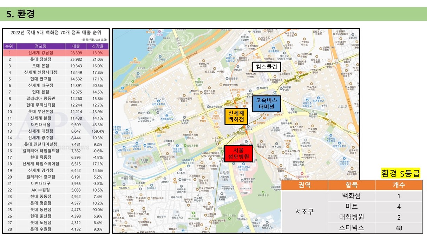The width and height of the screenshot is (427, 240).
Task: Select the "마트" item cell
Action: click(351, 206)
